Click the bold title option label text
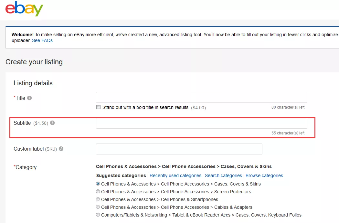The width and height of the screenshot is (339, 223). click(x=145, y=107)
